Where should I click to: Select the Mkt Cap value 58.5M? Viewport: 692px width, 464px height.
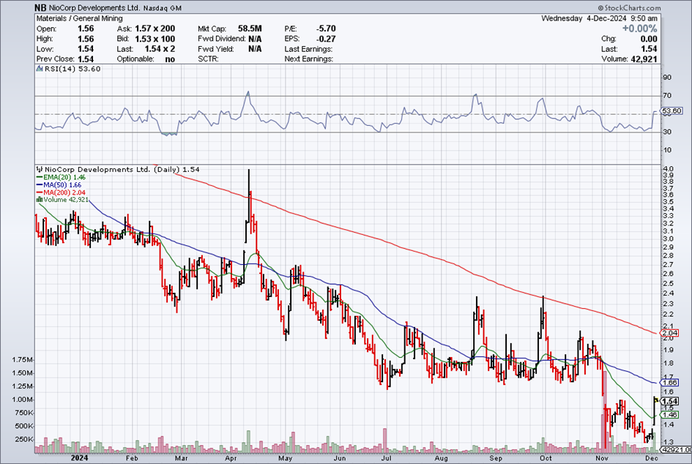point(250,29)
